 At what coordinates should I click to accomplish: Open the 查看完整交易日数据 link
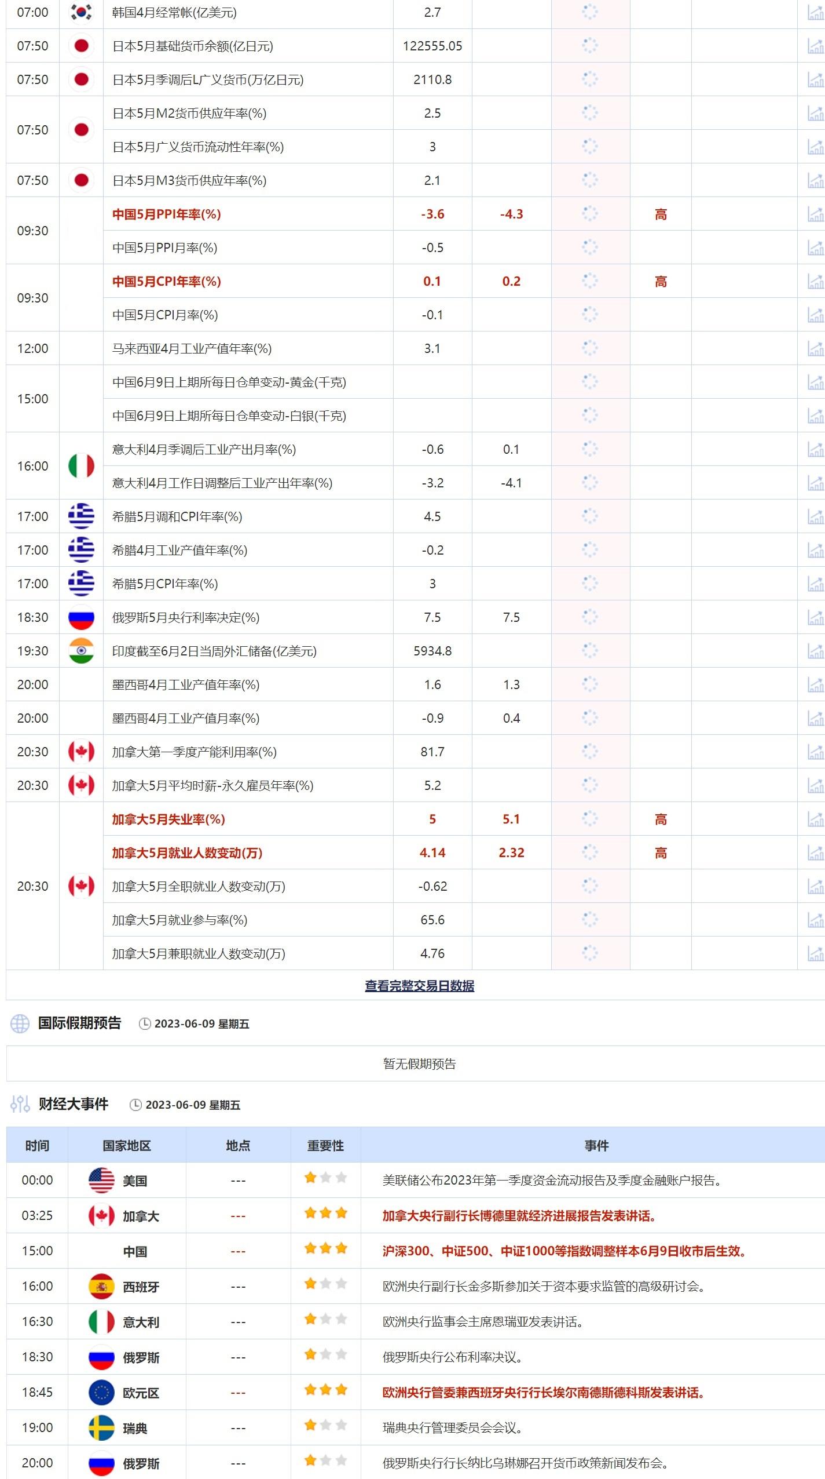pos(419,985)
